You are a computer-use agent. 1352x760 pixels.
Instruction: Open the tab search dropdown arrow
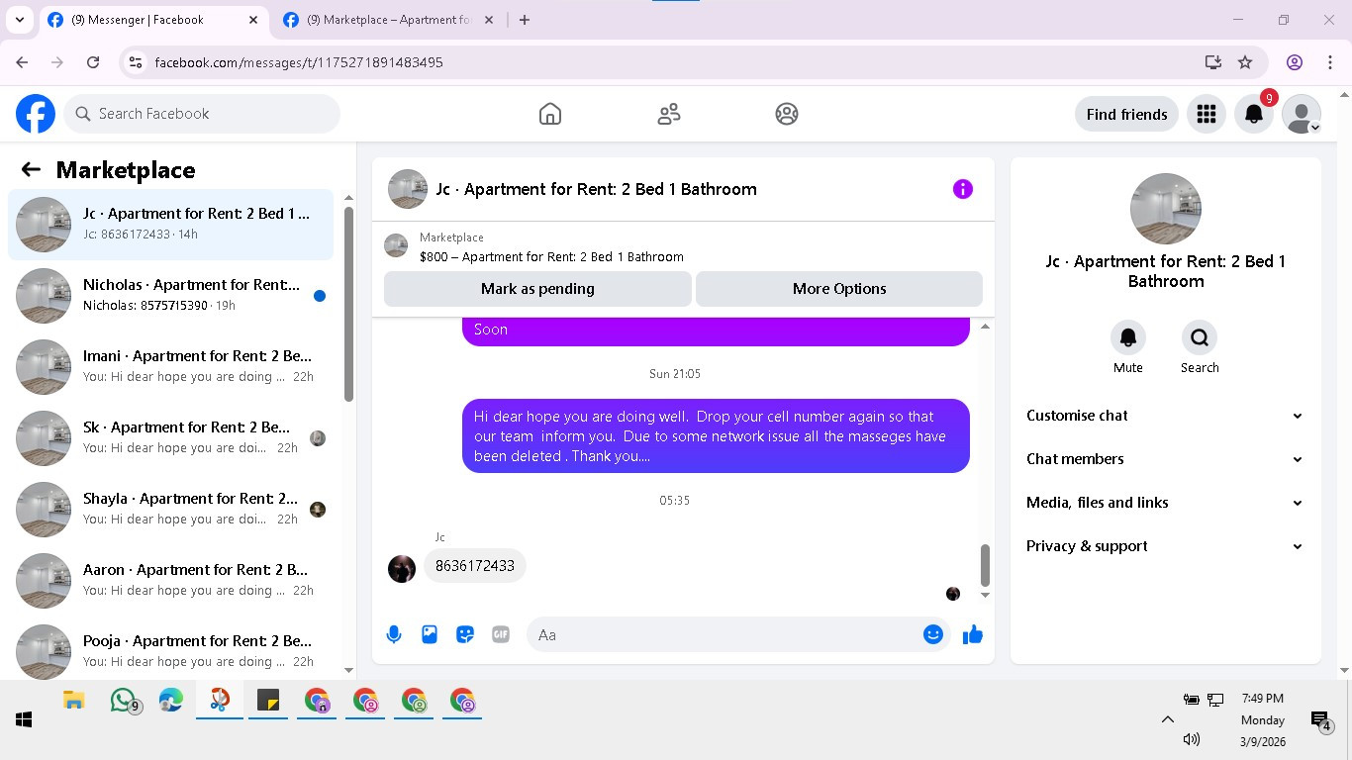19,20
